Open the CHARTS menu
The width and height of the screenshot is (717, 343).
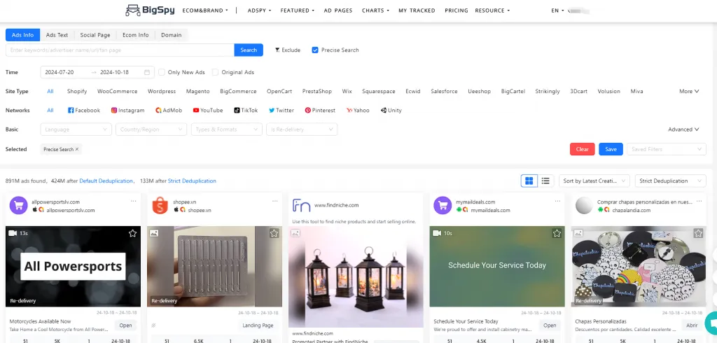coord(375,10)
